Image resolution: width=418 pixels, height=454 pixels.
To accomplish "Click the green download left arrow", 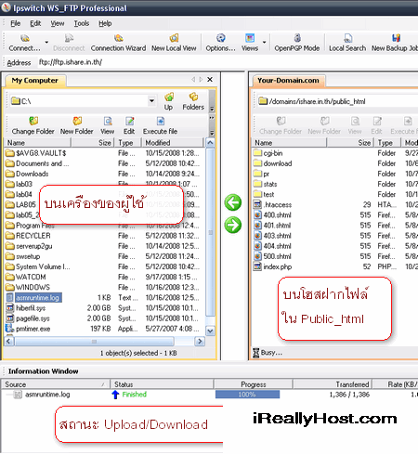I will pos(233,202).
